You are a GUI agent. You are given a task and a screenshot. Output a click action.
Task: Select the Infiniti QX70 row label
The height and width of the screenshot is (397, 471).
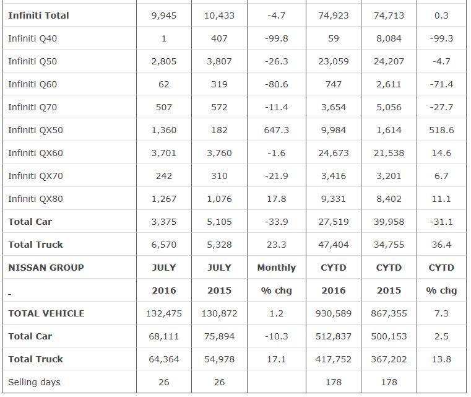[35, 176]
